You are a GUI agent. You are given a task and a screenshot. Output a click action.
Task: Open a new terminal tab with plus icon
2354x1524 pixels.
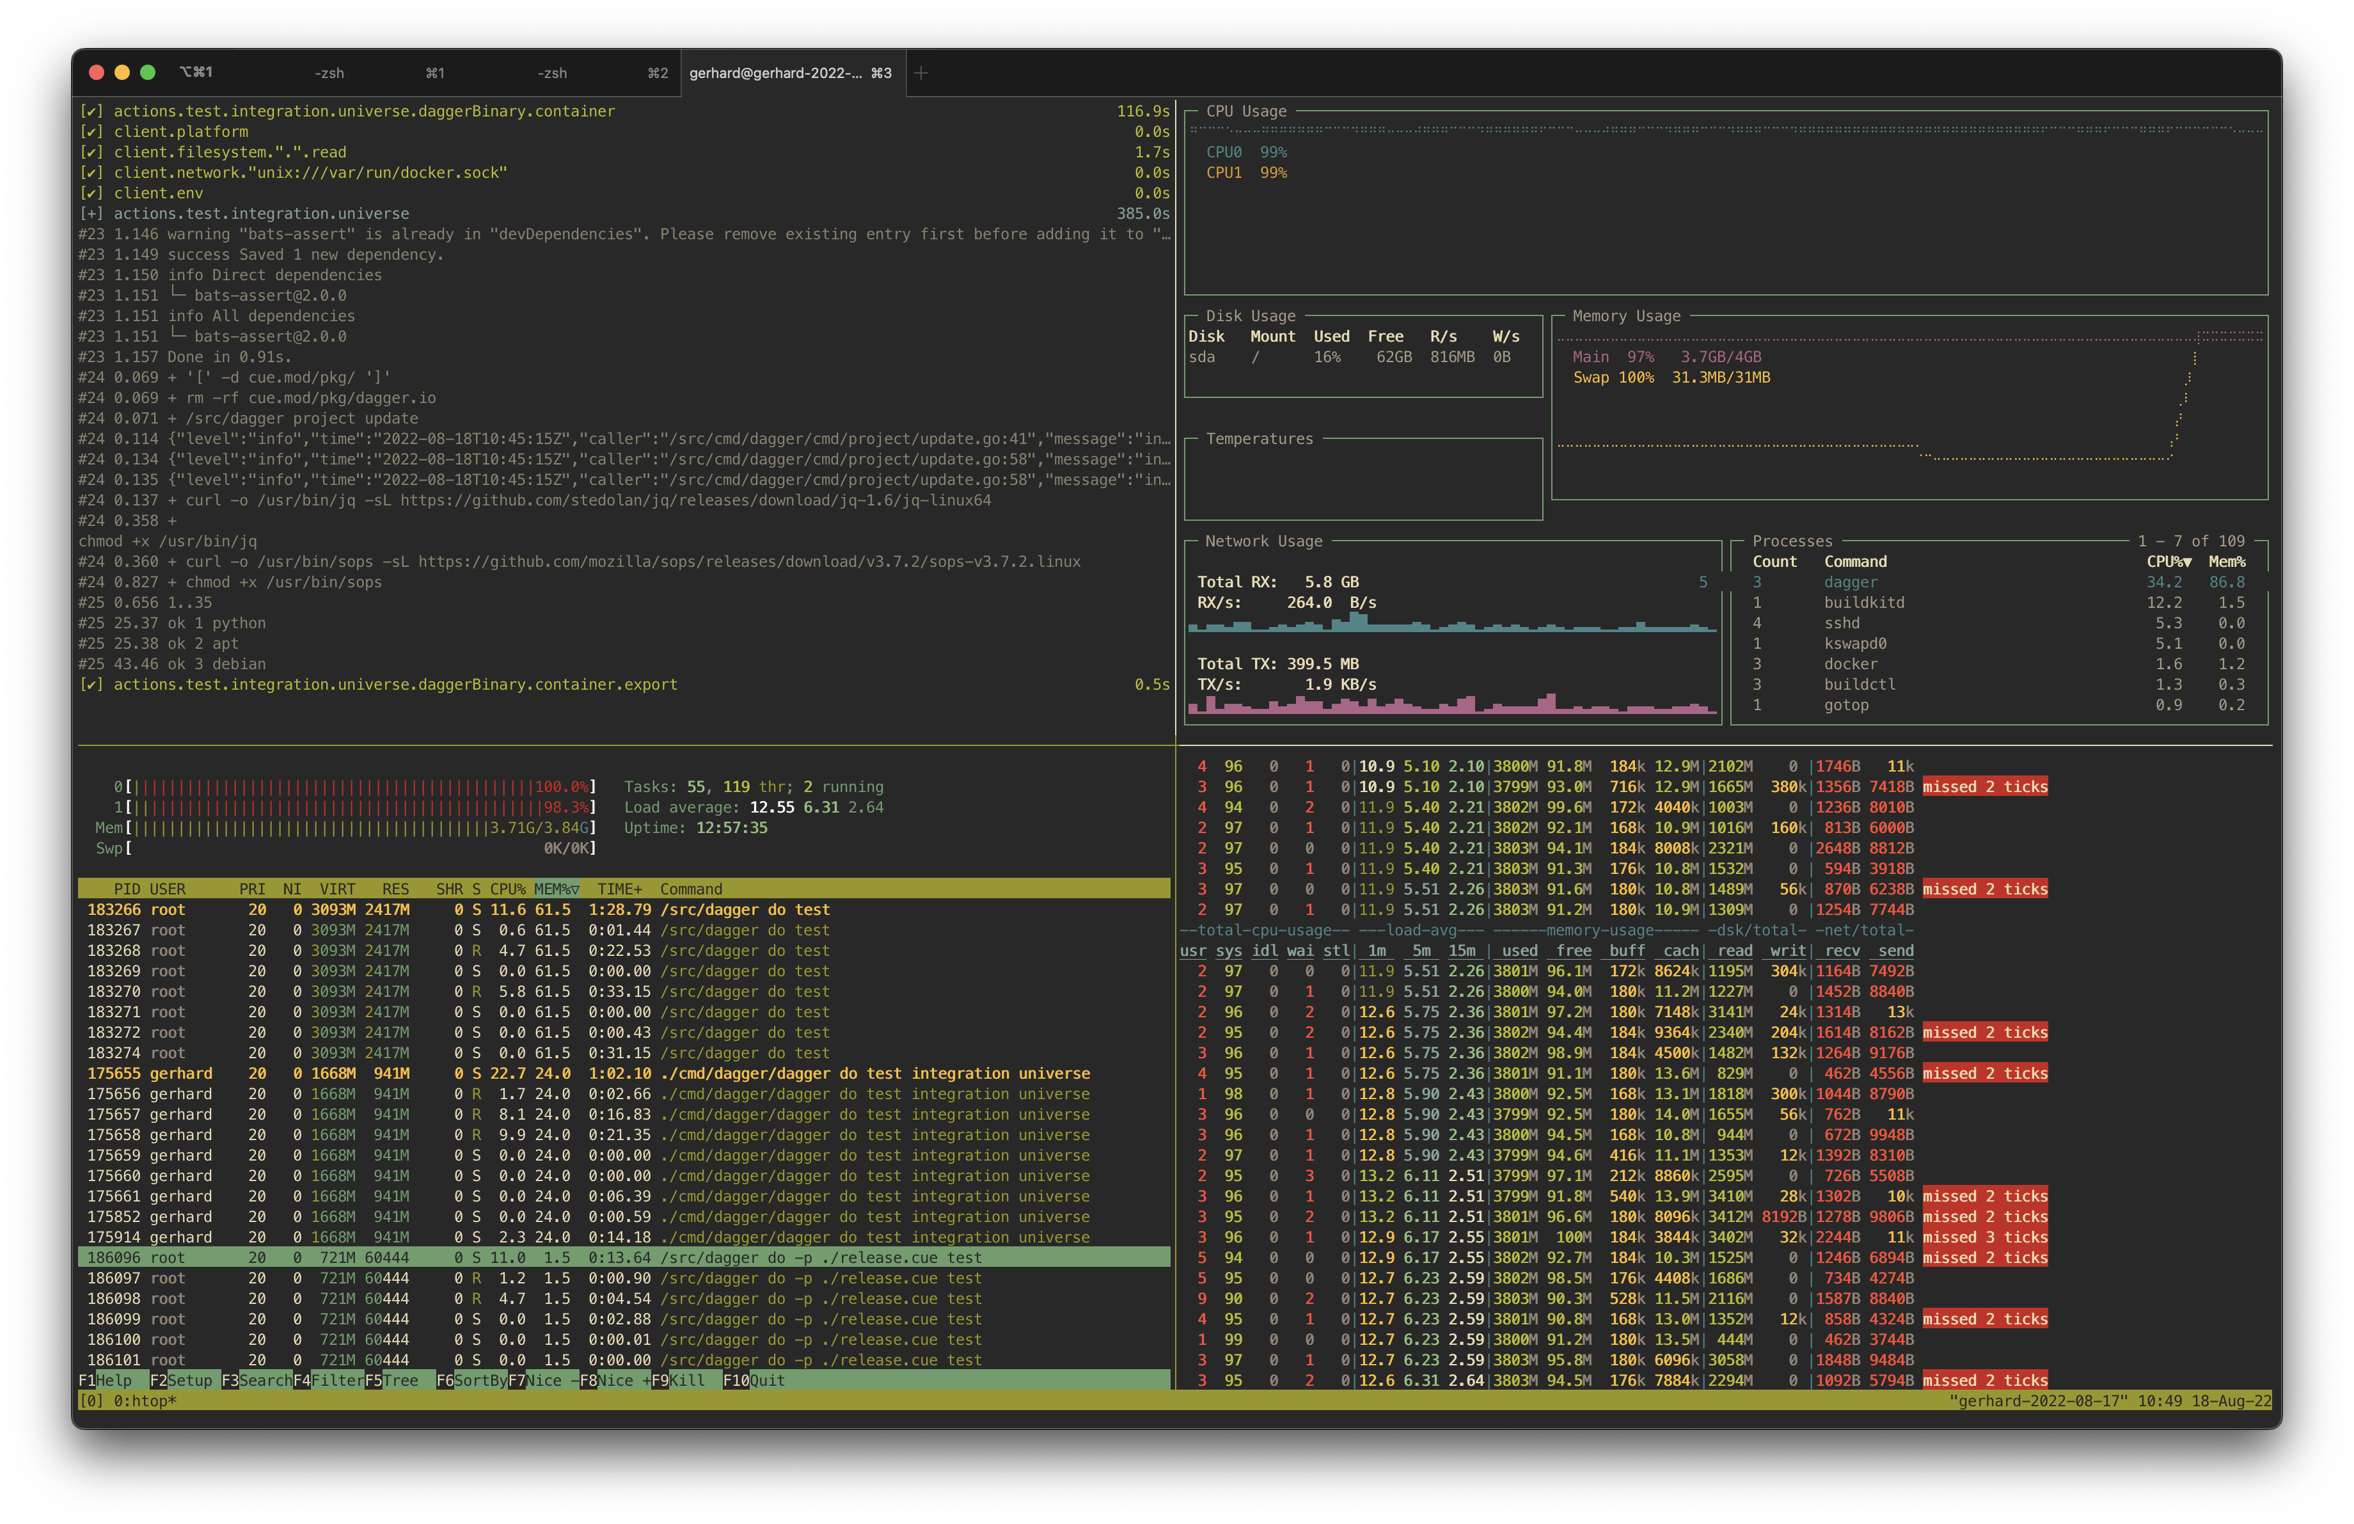(921, 72)
